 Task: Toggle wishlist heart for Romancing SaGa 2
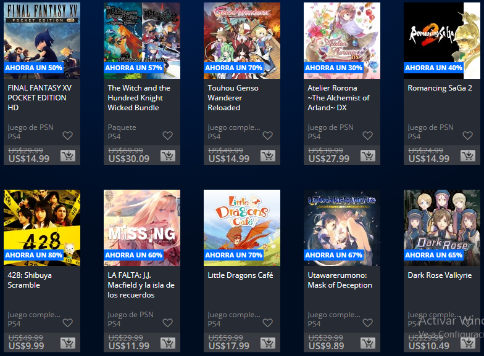point(468,136)
